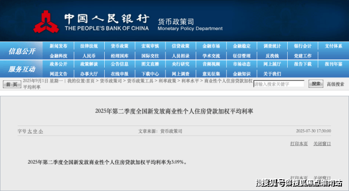Visit 网送文告 page
Viewport: 349px width, 191px height.
coord(58,74)
